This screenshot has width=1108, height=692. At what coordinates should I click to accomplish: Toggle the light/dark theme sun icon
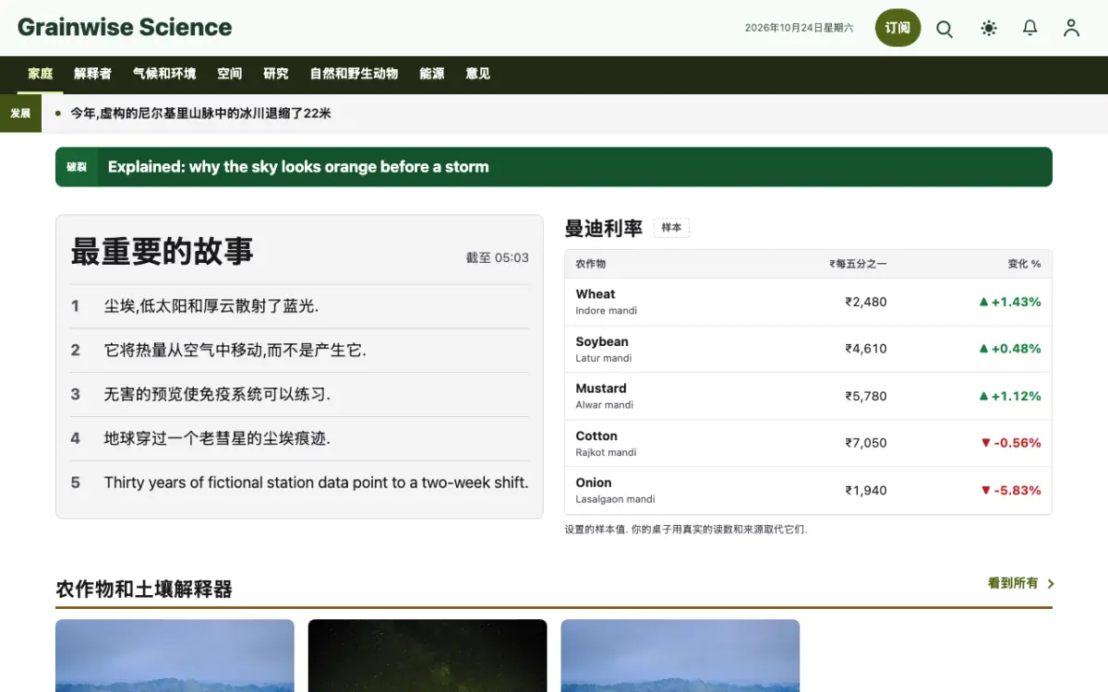[989, 29]
